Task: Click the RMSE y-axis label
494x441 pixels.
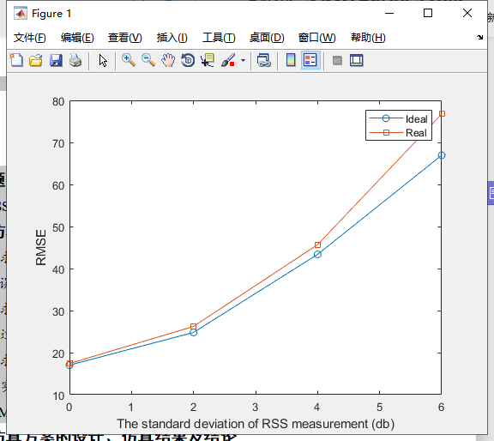Action: (x=41, y=247)
